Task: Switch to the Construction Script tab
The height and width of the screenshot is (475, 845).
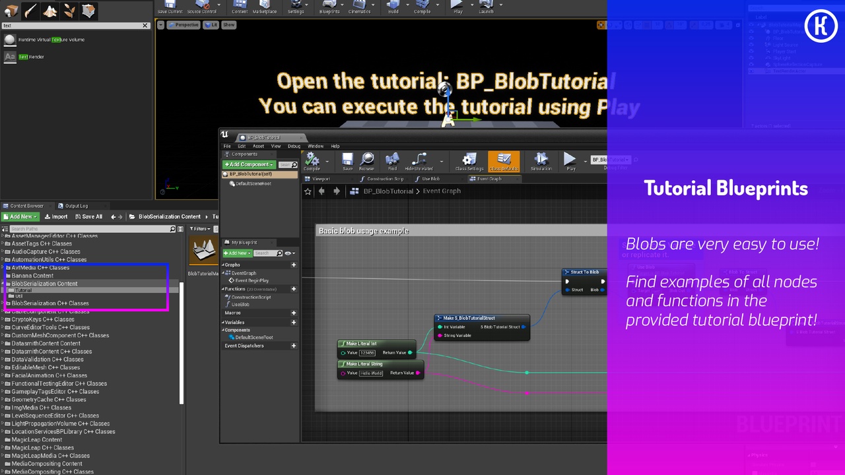Action: pos(382,179)
